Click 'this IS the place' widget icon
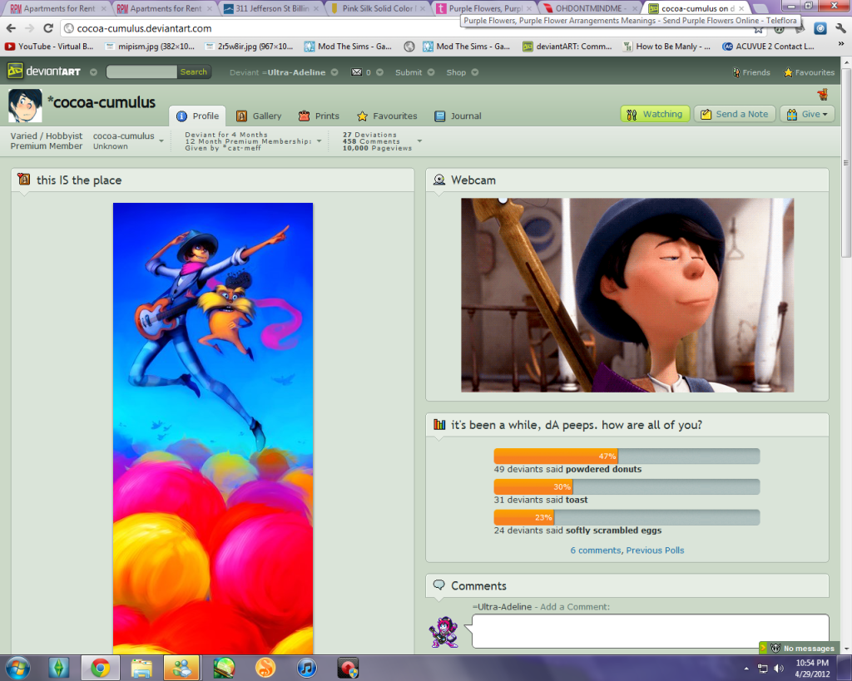The image size is (852, 681). 24,180
